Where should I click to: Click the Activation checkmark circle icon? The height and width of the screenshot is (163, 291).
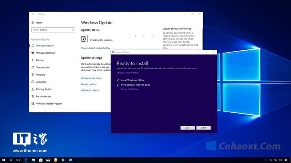click(33, 82)
